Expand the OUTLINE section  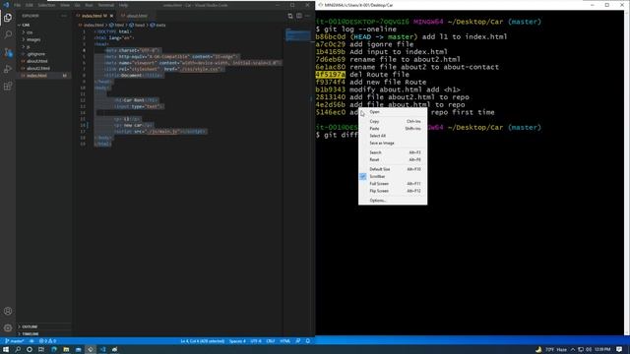pyautogui.click(x=29, y=326)
